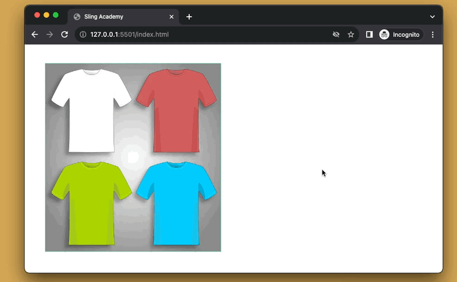Click the green t-shirt in the image
457x282 pixels.
(x=92, y=203)
